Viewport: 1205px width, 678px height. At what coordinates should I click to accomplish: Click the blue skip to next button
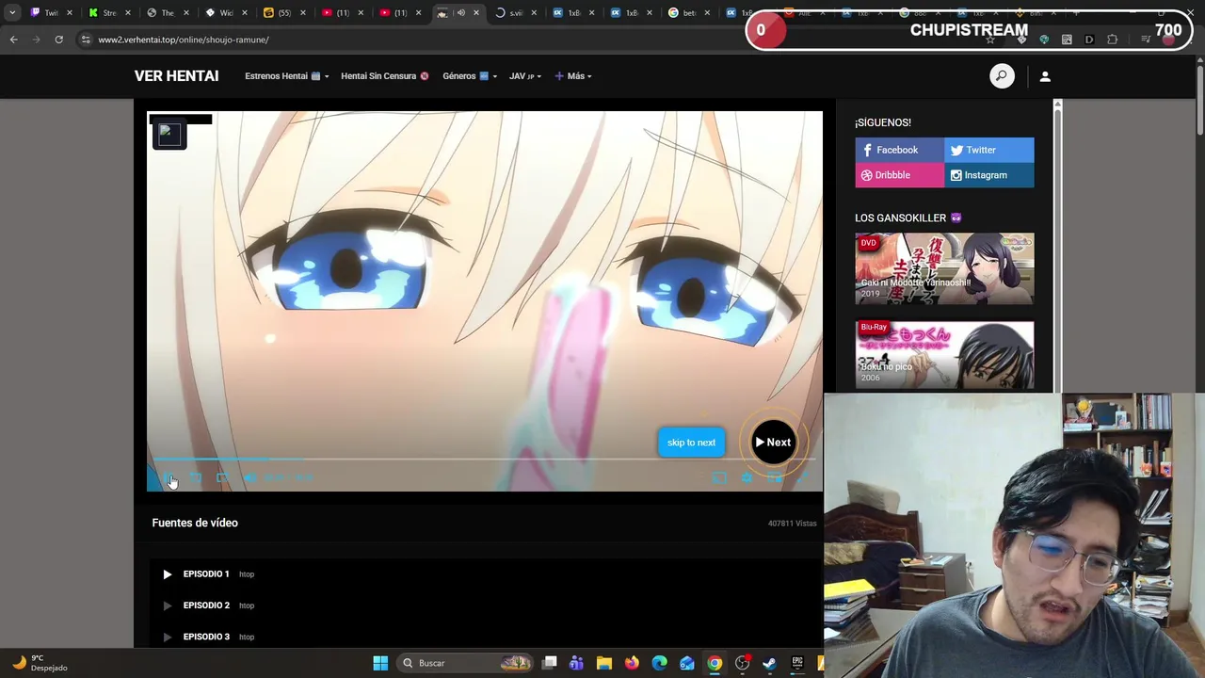coord(691,443)
